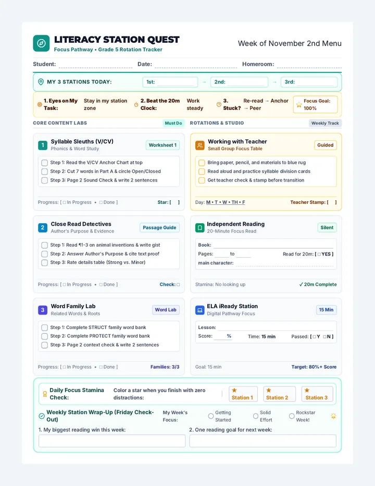Click the laptop icon for ELA iReady Station
The height and width of the screenshot is (486, 375).
tap(200, 310)
